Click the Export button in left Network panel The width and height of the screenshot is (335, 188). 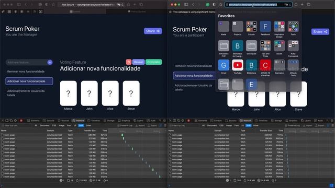pos(152,125)
